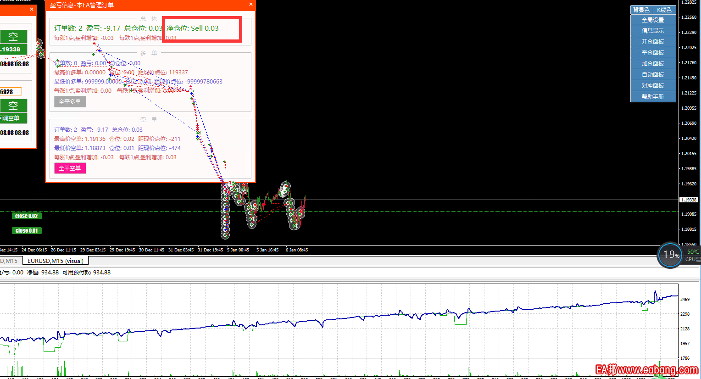Show the 自动面板 automation panel

(653, 75)
